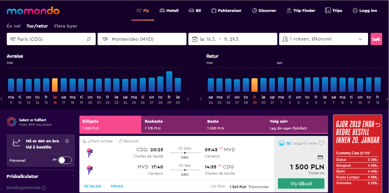Open the date picker lø. 16.3. – fr. 29.3.
This screenshot has width=389, height=193.
233,39
